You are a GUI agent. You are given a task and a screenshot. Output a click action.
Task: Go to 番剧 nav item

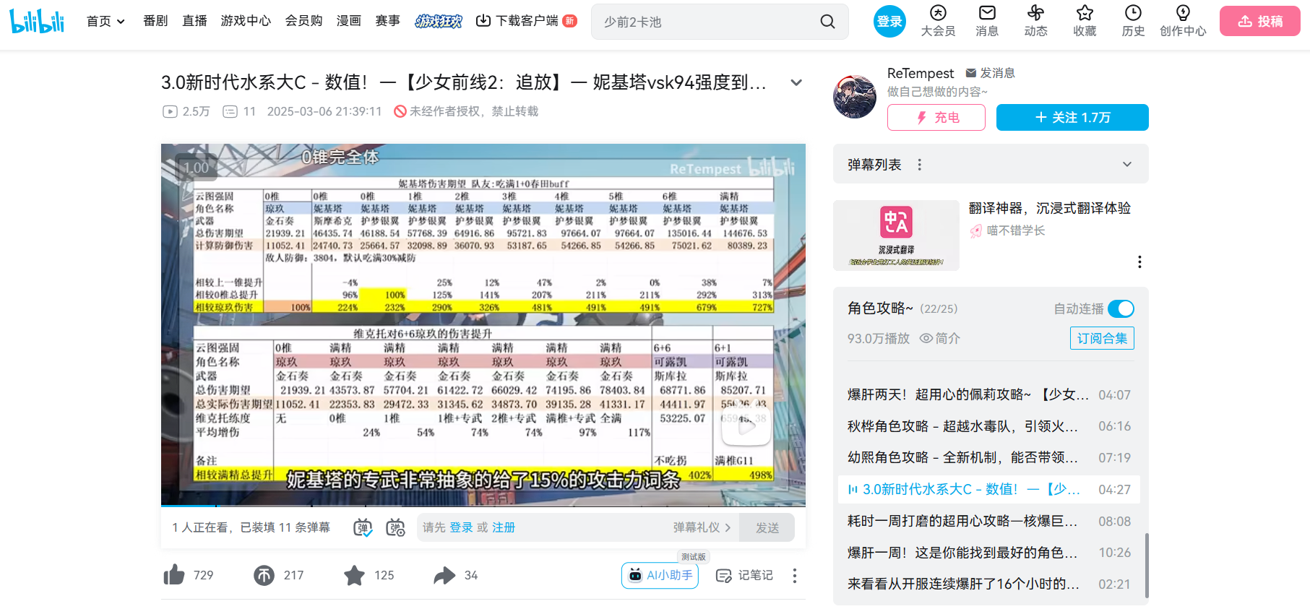point(155,21)
